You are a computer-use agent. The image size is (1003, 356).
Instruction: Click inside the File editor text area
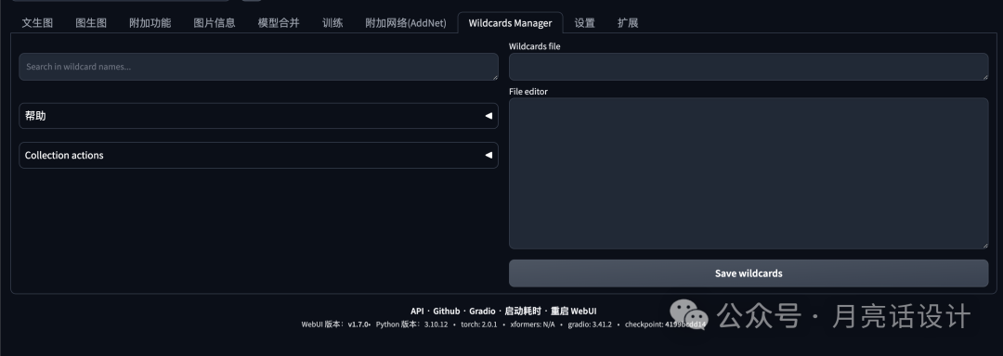coord(749,172)
